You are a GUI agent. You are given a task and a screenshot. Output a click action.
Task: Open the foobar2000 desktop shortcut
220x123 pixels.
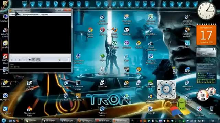click(102, 84)
